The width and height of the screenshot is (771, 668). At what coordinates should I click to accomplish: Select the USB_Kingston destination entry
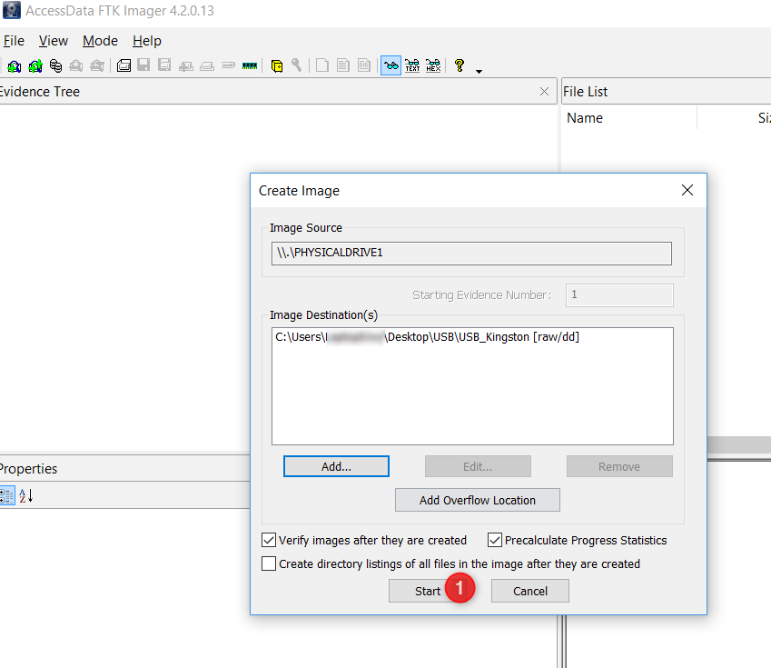(427, 337)
